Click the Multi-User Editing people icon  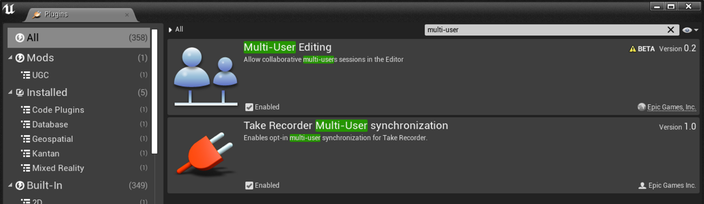[x=206, y=76]
